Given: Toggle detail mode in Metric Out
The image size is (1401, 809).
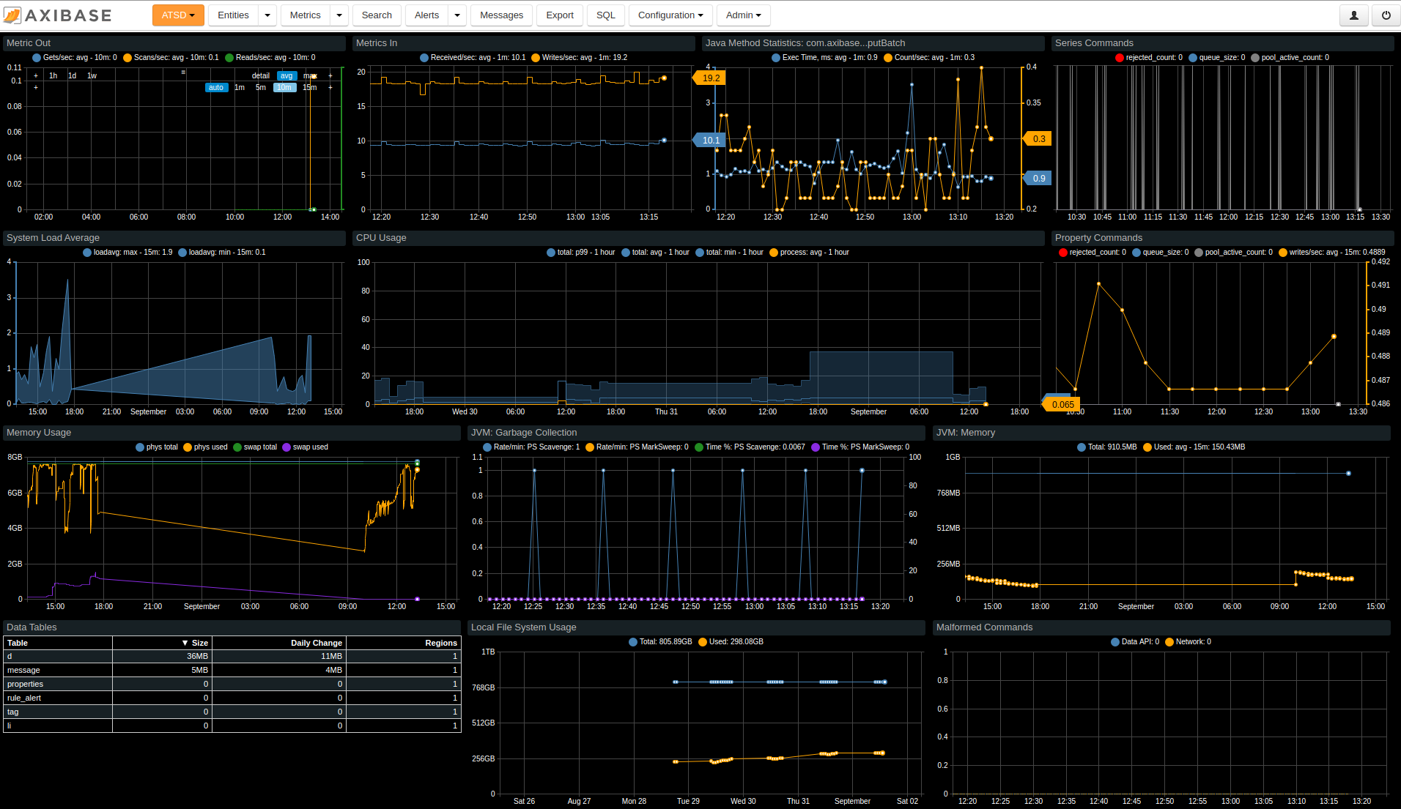Looking at the screenshot, I should tap(261, 75).
